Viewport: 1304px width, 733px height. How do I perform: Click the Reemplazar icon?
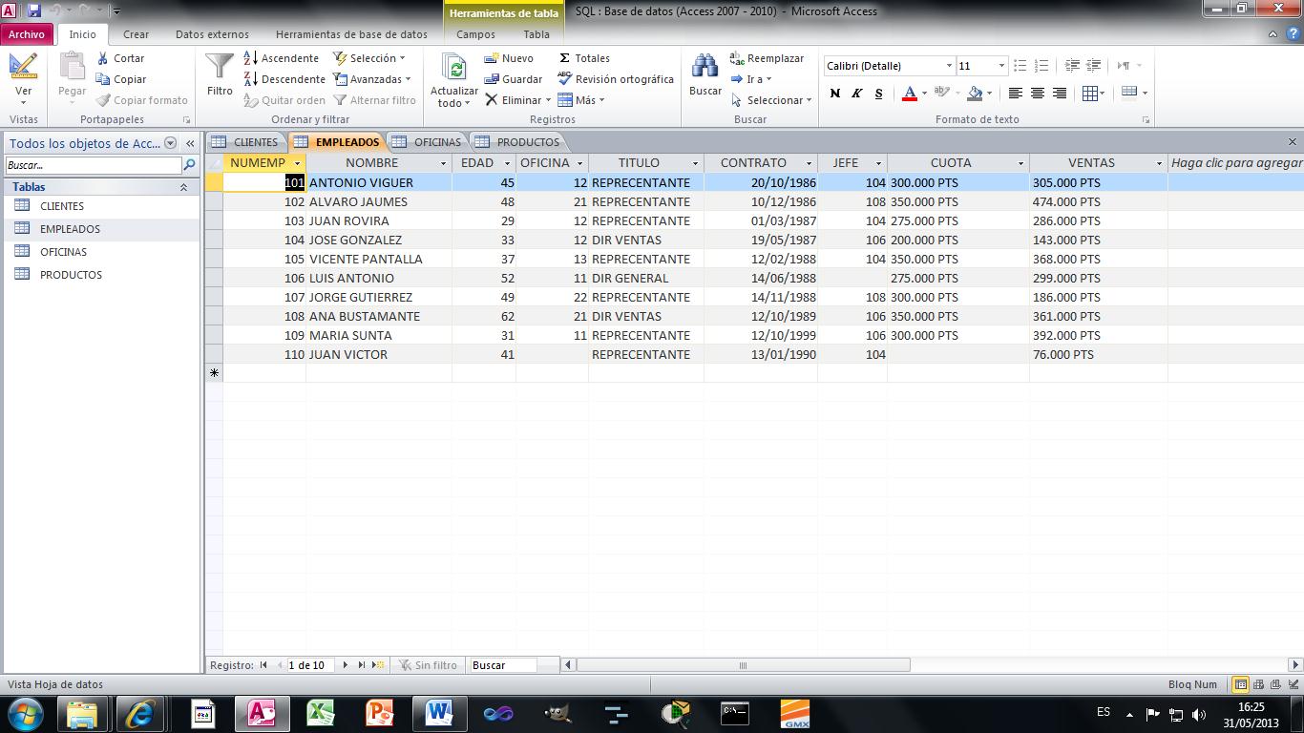pos(737,58)
